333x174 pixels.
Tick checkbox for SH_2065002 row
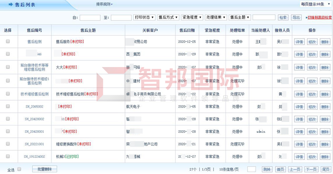coord(8,106)
